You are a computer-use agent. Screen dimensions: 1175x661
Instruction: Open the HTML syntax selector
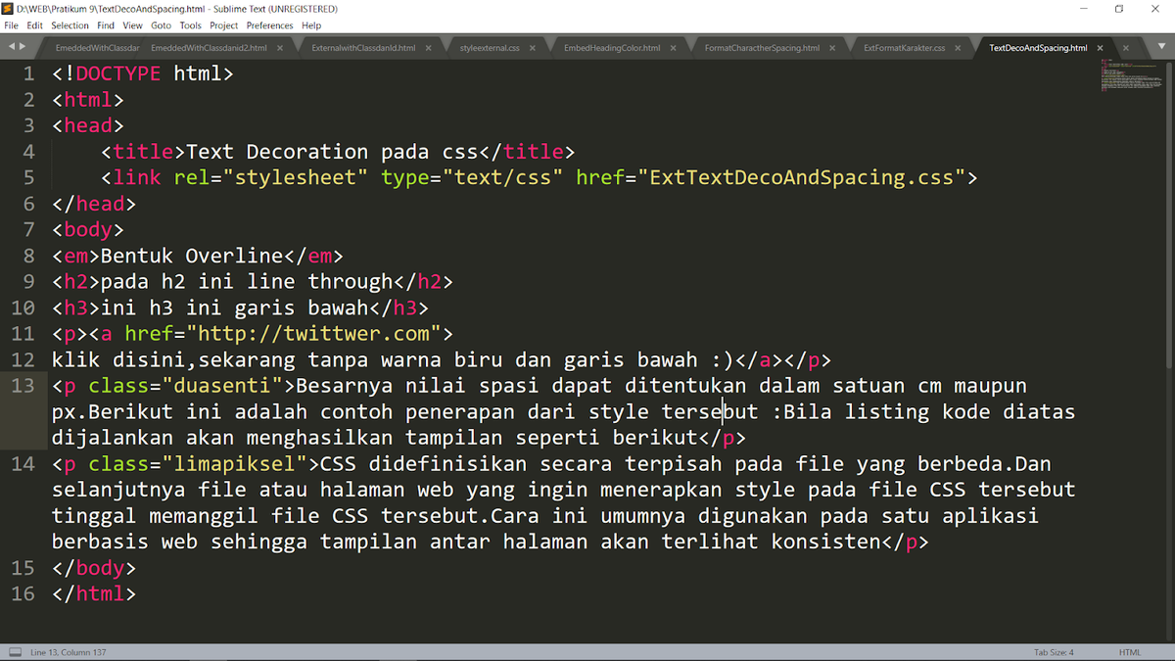pos(1130,652)
